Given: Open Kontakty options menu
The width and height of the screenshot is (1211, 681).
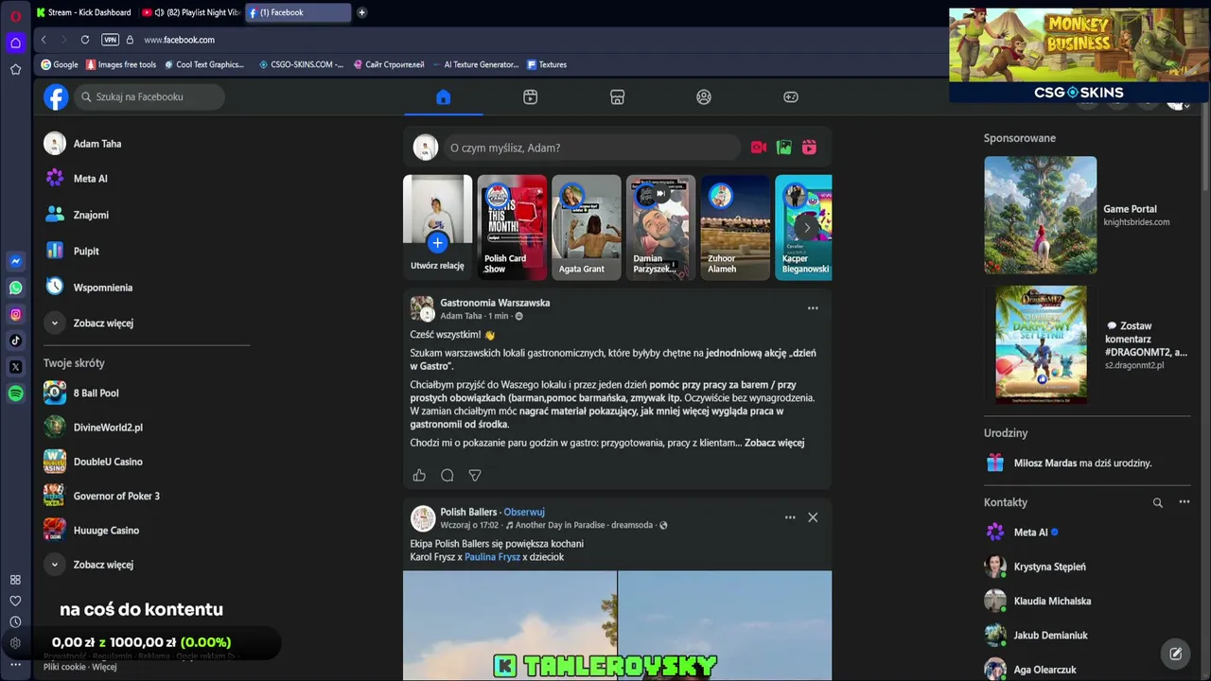Looking at the screenshot, I should tap(1184, 502).
